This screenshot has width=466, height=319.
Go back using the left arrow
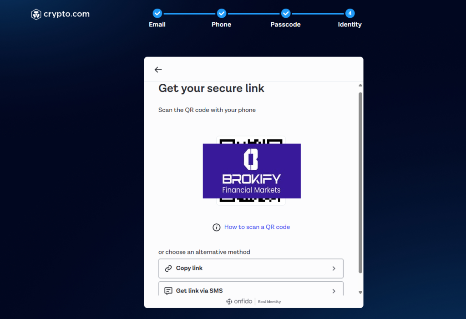[158, 70]
